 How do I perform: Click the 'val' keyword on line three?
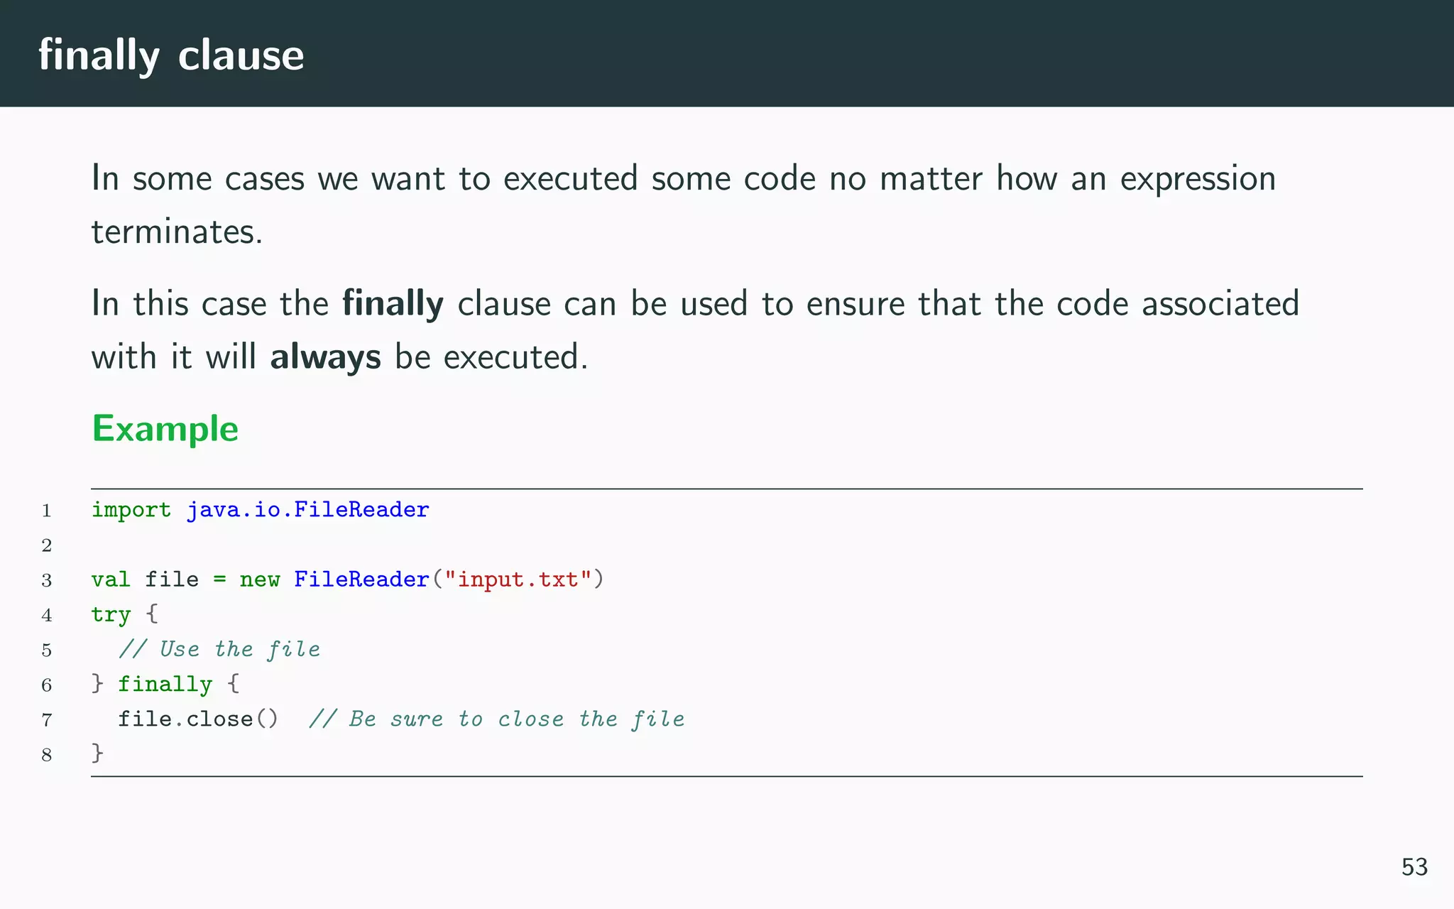pos(111,579)
